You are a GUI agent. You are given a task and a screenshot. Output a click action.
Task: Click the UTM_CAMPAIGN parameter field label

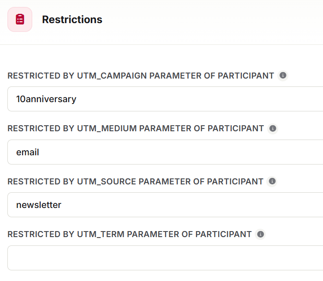141,76
